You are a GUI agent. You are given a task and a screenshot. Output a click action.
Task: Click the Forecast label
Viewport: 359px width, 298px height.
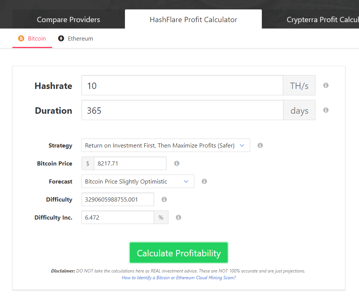pos(61,182)
